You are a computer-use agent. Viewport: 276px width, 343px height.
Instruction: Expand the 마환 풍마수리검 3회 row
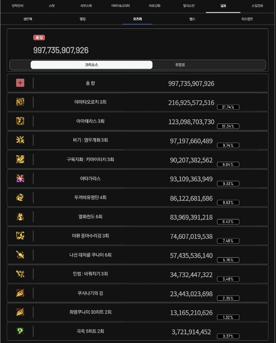coord(138,236)
